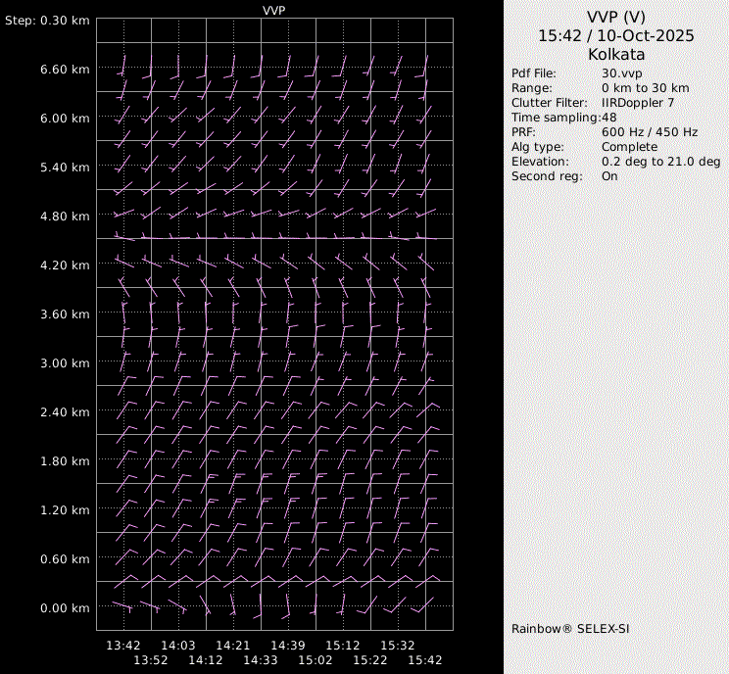Click the Alg type value Complete
Screen dimensions: 729x674
pyautogui.click(x=629, y=147)
